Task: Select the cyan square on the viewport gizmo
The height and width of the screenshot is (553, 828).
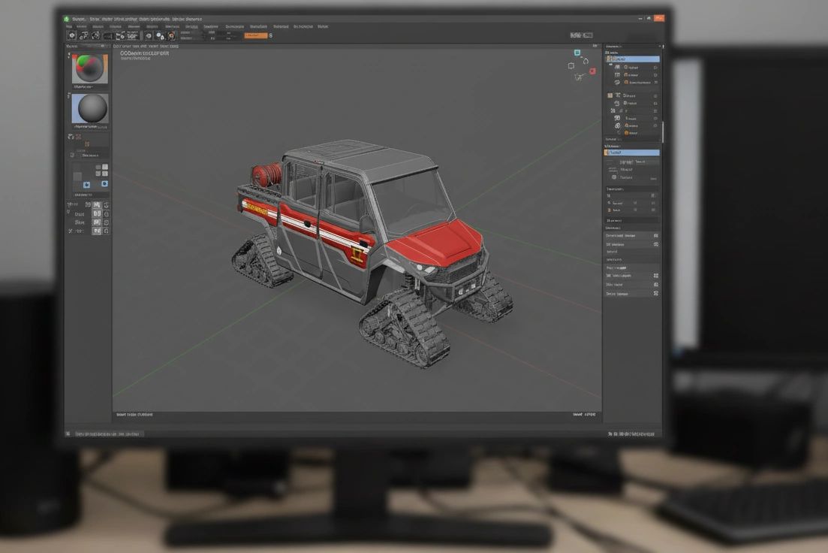Action: tap(577, 53)
